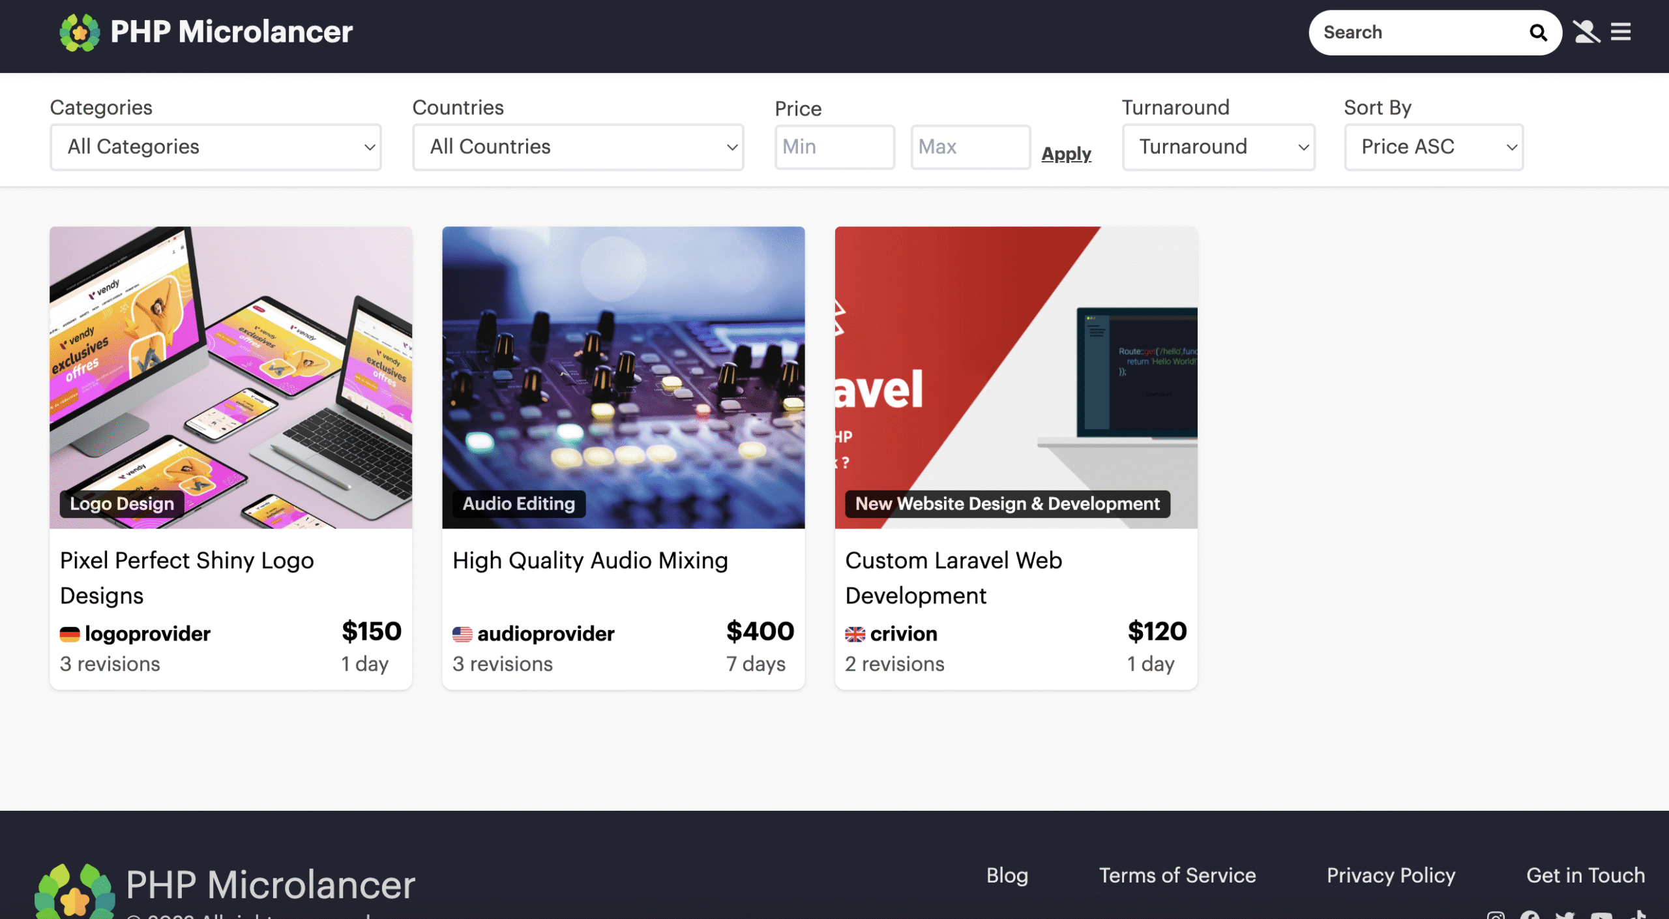Open the Terms of Service link

[x=1177, y=875]
